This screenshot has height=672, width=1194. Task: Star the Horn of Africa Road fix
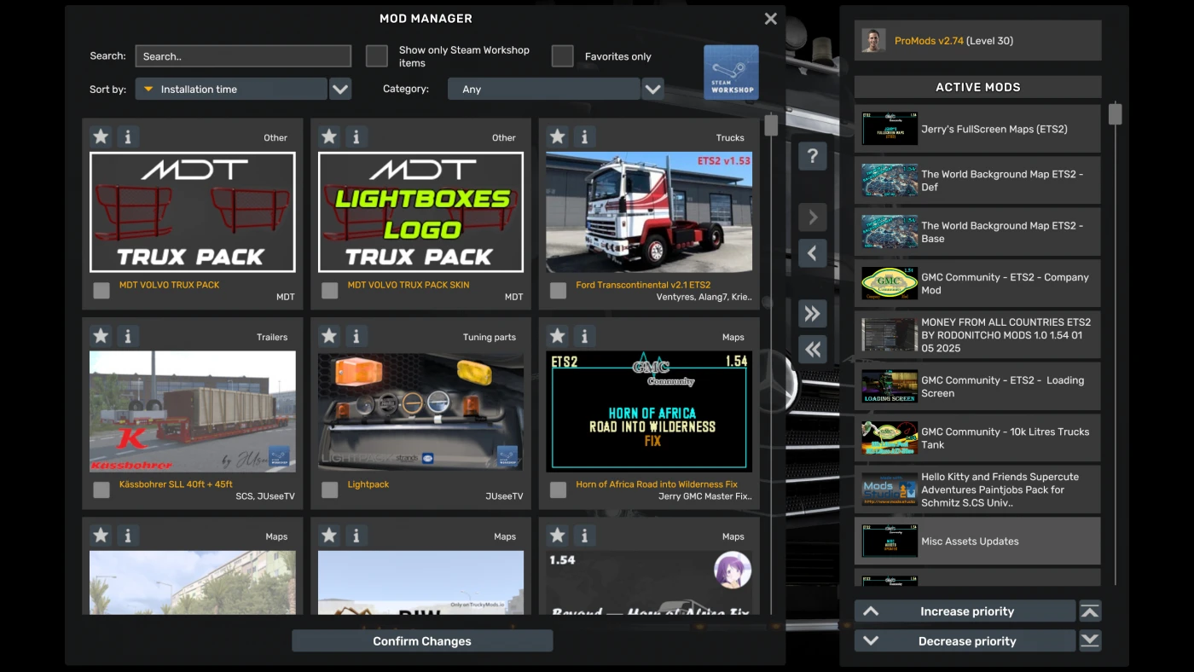[557, 336]
